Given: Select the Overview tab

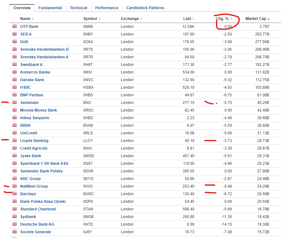Looking at the screenshot, I should point(22,8).
